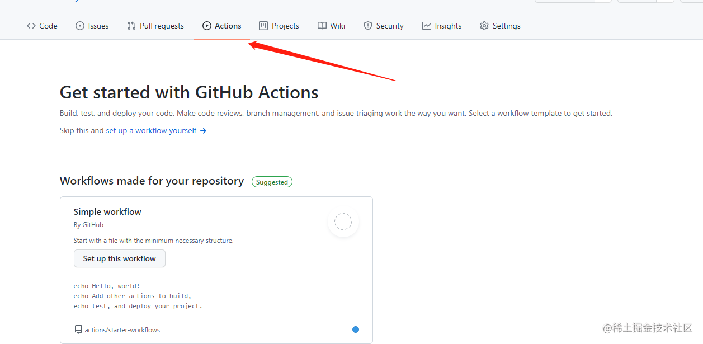Open the Code tab

click(x=42, y=26)
